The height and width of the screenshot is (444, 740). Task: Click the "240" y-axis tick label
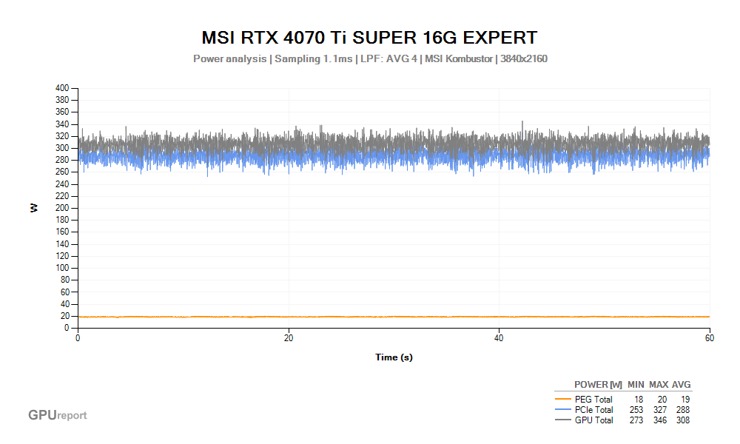point(62,184)
